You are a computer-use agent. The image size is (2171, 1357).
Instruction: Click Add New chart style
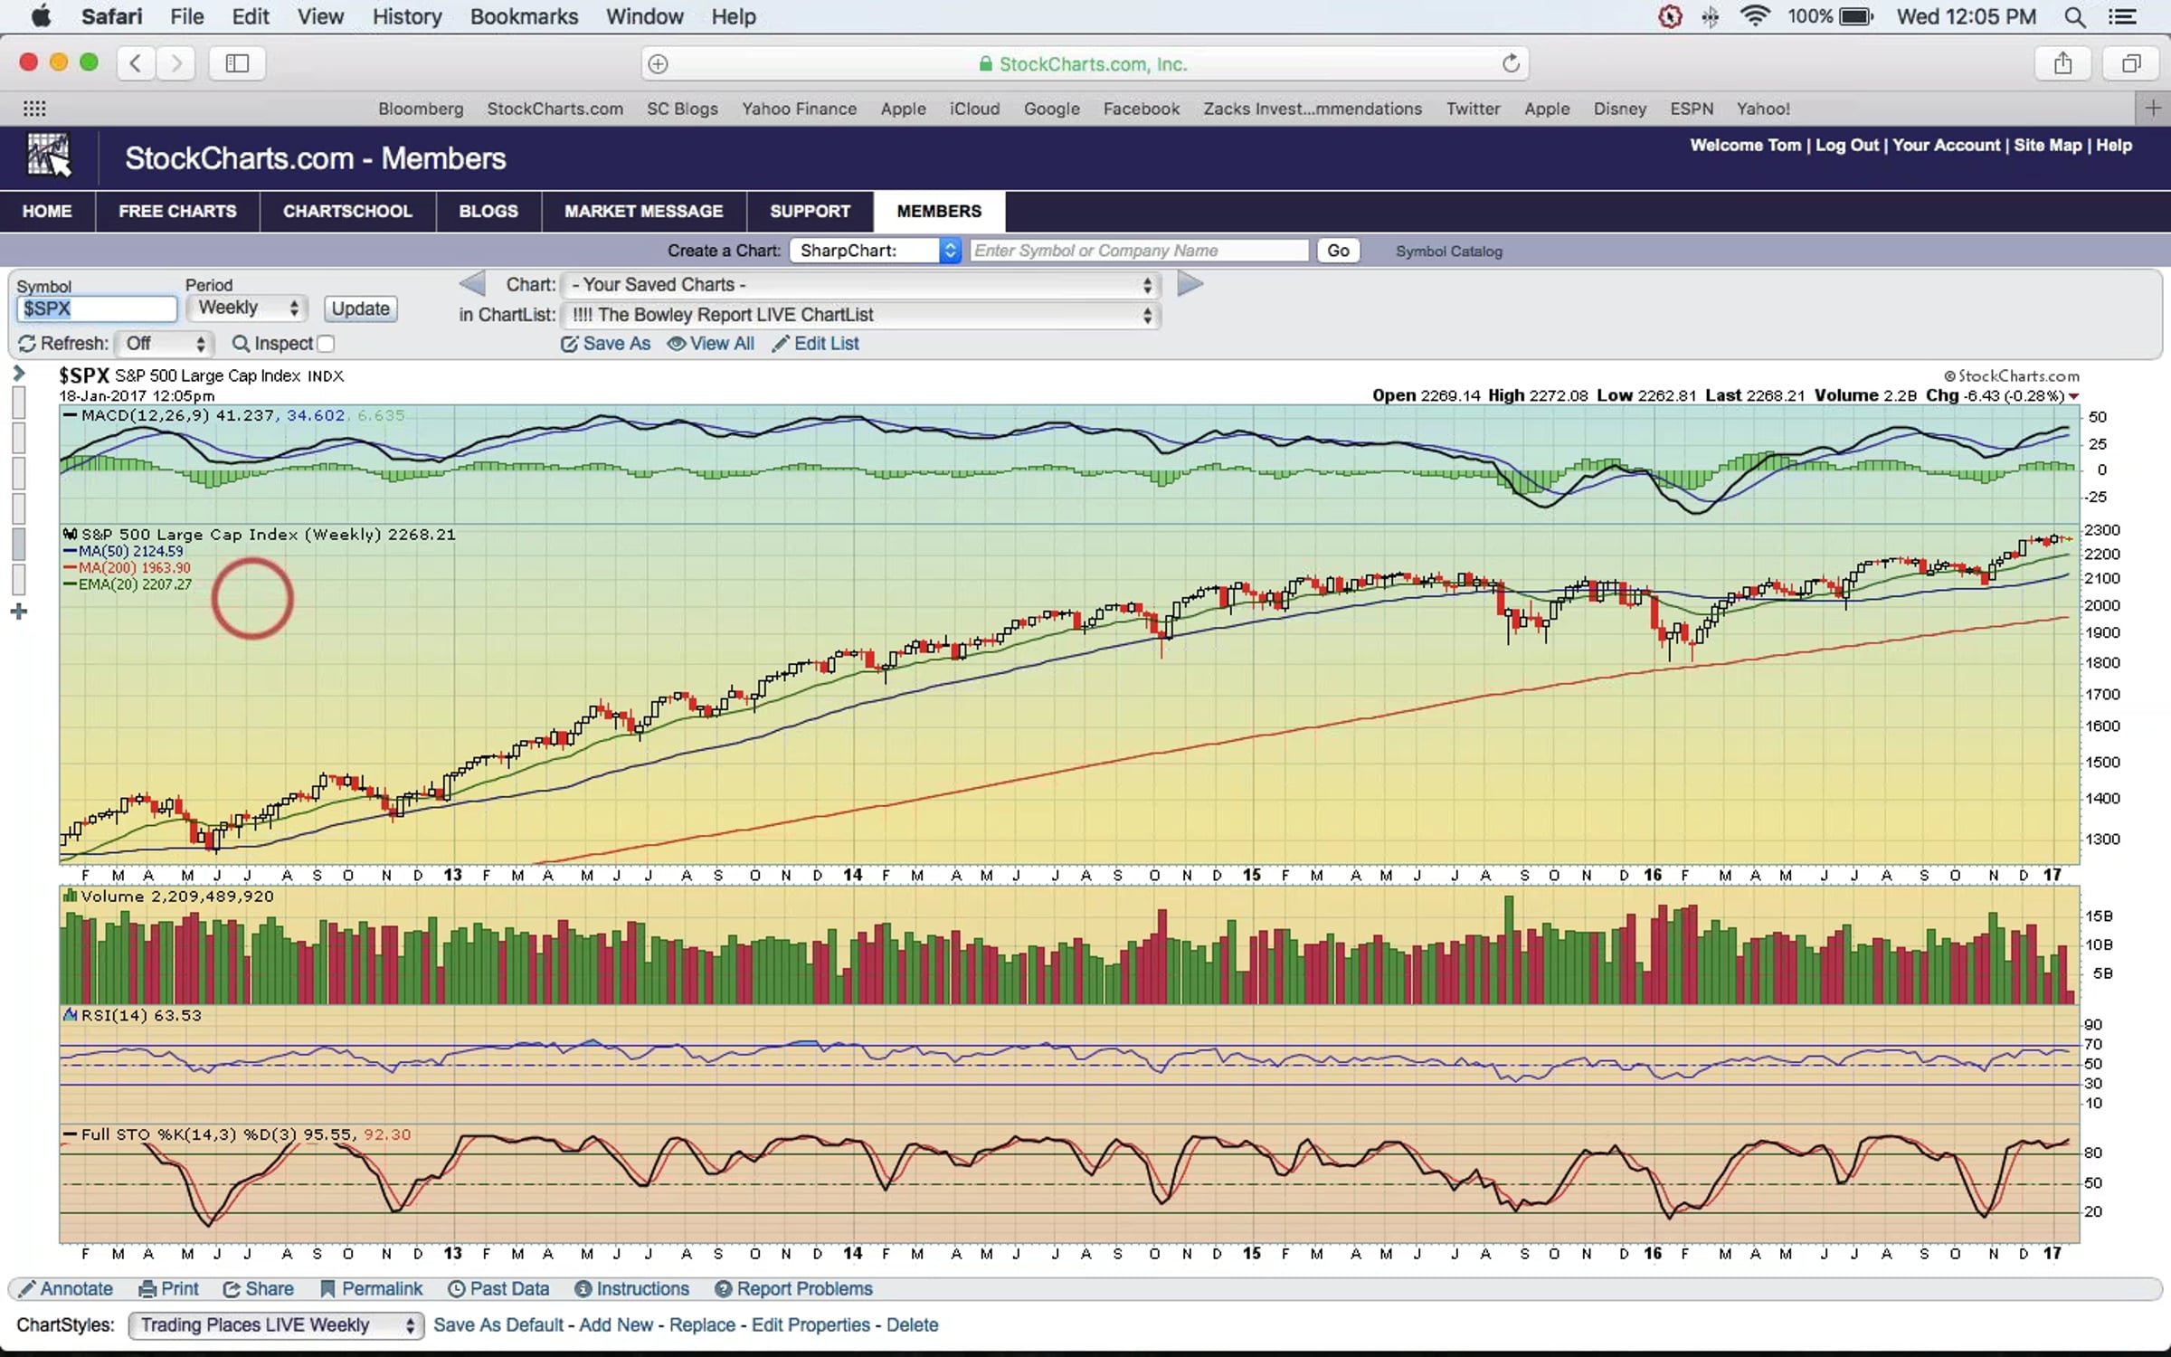click(616, 1325)
